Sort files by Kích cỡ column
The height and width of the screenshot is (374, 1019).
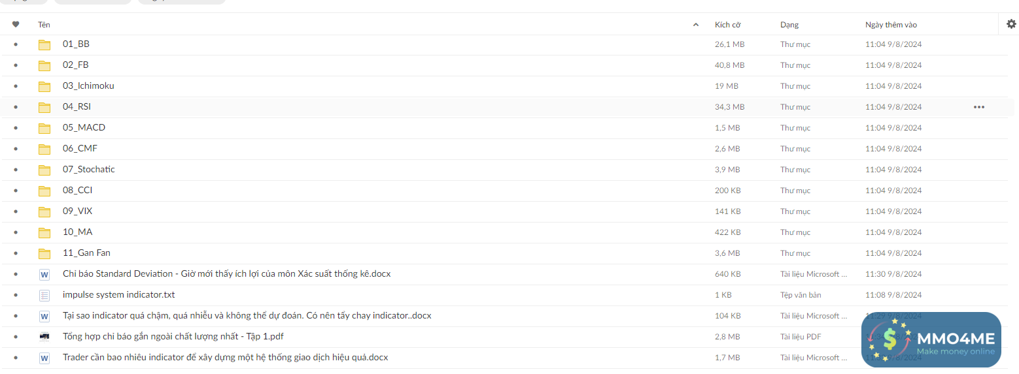pyautogui.click(x=727, y=25)
